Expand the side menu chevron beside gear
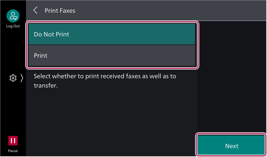Image resolution: width=267 pixels, height=157 pixels. (x=22, y=78)
